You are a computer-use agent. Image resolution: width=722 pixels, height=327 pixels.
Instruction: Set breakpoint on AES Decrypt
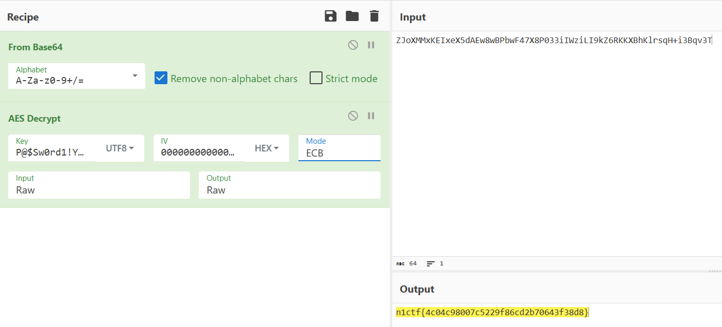pyautogui.click(x=371, y=116)
